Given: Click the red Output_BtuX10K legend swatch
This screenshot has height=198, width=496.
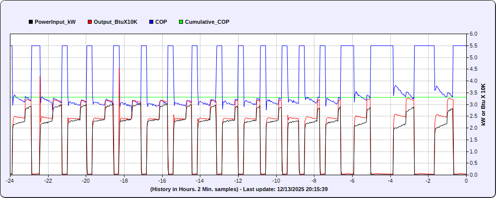Looking at the screenshot, I should [90, 22].
